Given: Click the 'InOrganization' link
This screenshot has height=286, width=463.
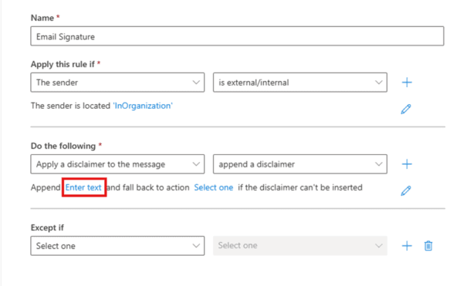Looking at the screenshot, I should (x=143, y=106).
